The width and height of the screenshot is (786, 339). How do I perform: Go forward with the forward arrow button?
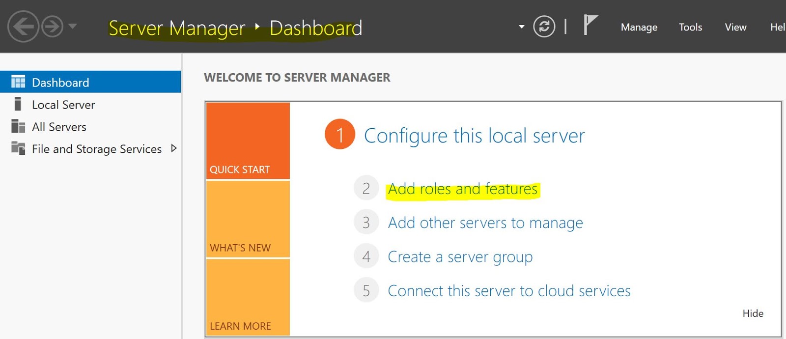pyautogui.click(x=52, y=27)
